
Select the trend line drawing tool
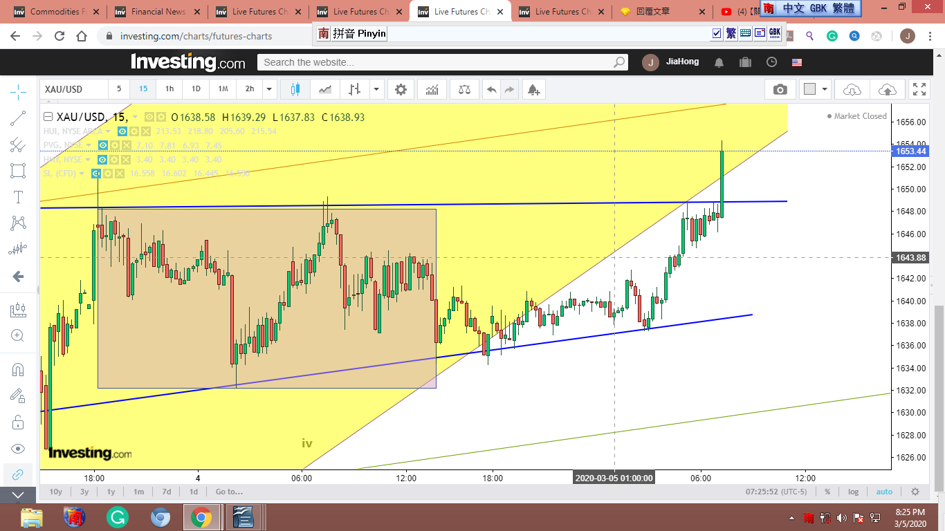pyautogui.click(x=18, y=118)
